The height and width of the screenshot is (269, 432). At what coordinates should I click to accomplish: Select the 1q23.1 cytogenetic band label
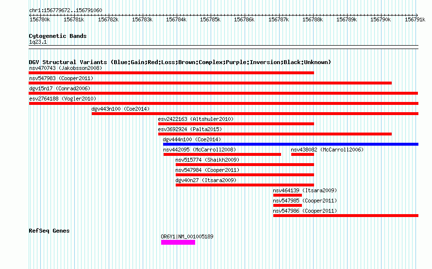(38, 42)
